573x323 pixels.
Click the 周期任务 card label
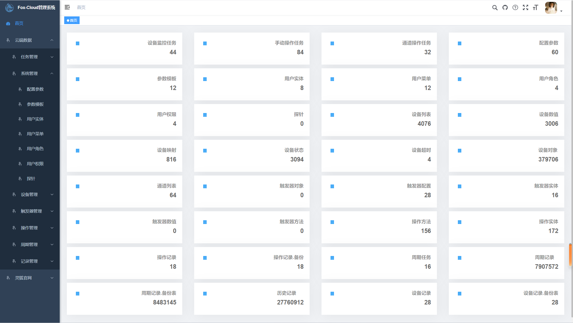click(421, 257)
